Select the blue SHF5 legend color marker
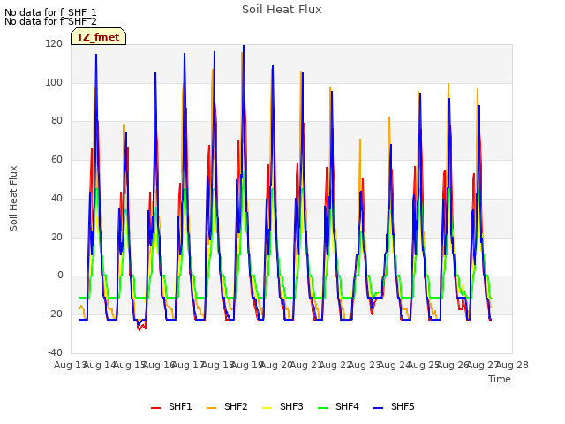 pos(378,408)
